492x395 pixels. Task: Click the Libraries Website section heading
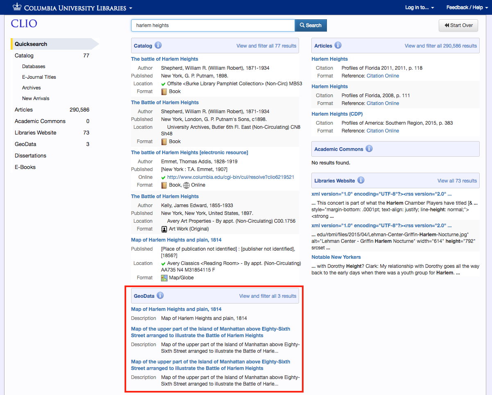pos(335,181)
